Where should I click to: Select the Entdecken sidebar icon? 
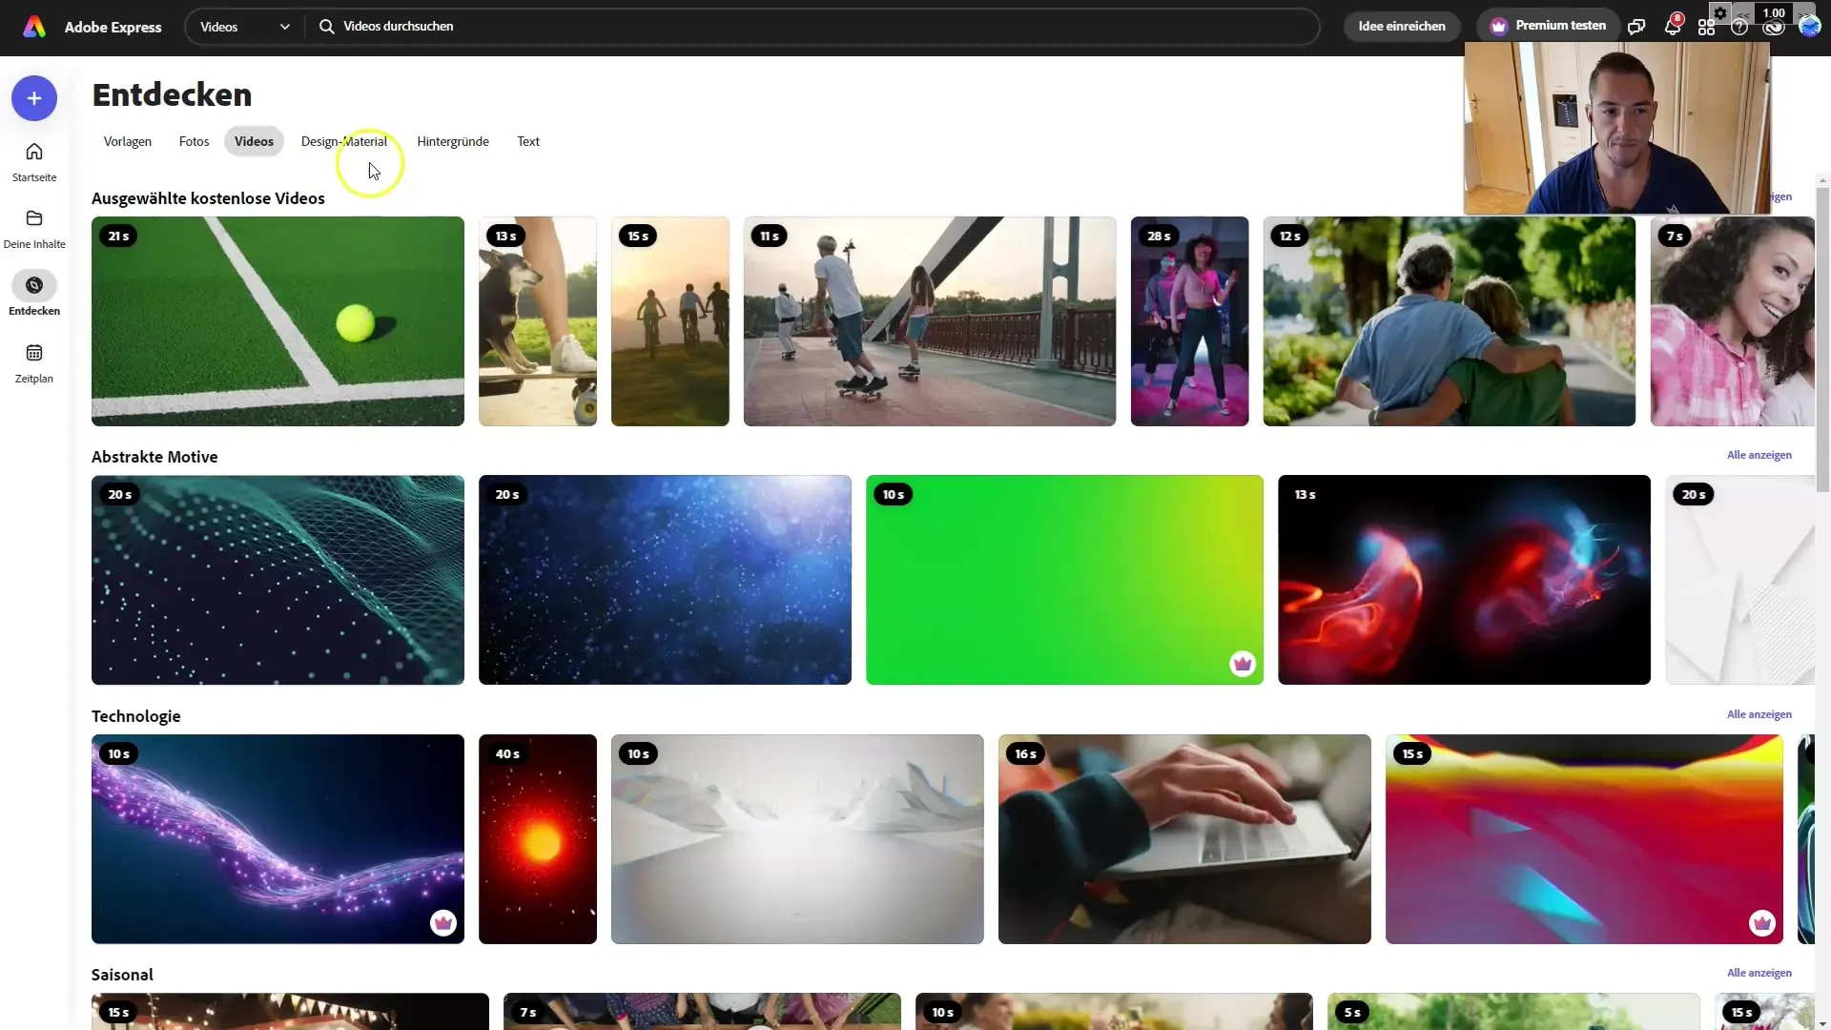tap(34, 285)
